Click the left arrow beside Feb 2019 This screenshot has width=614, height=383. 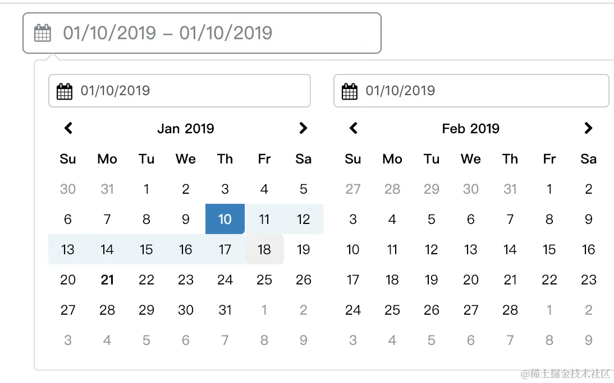[353, 128]
